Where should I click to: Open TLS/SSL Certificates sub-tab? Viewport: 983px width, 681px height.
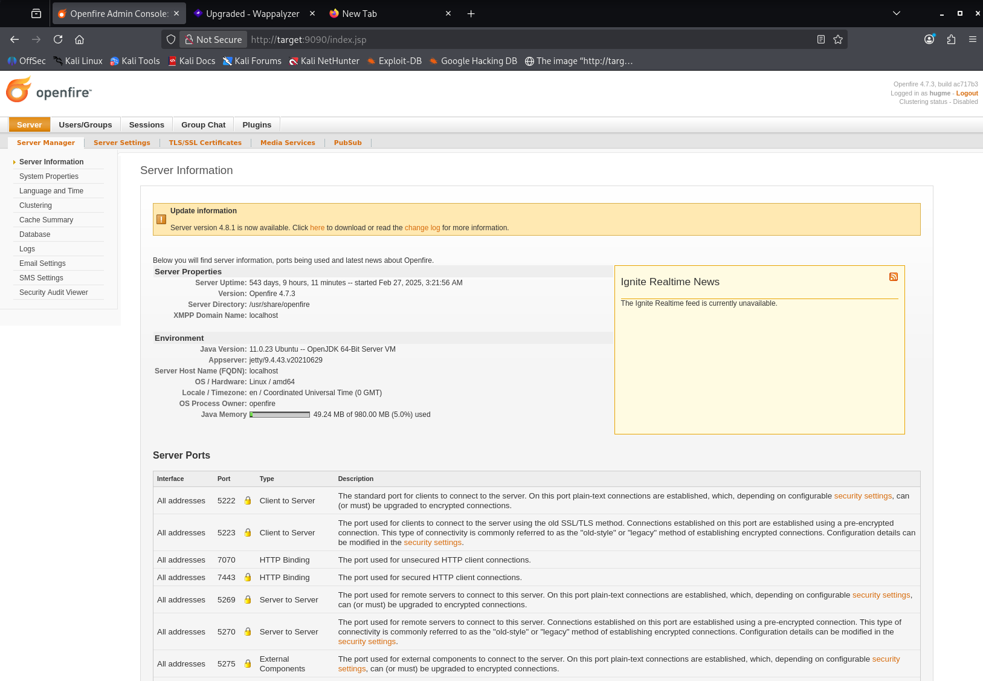[205, 143]
